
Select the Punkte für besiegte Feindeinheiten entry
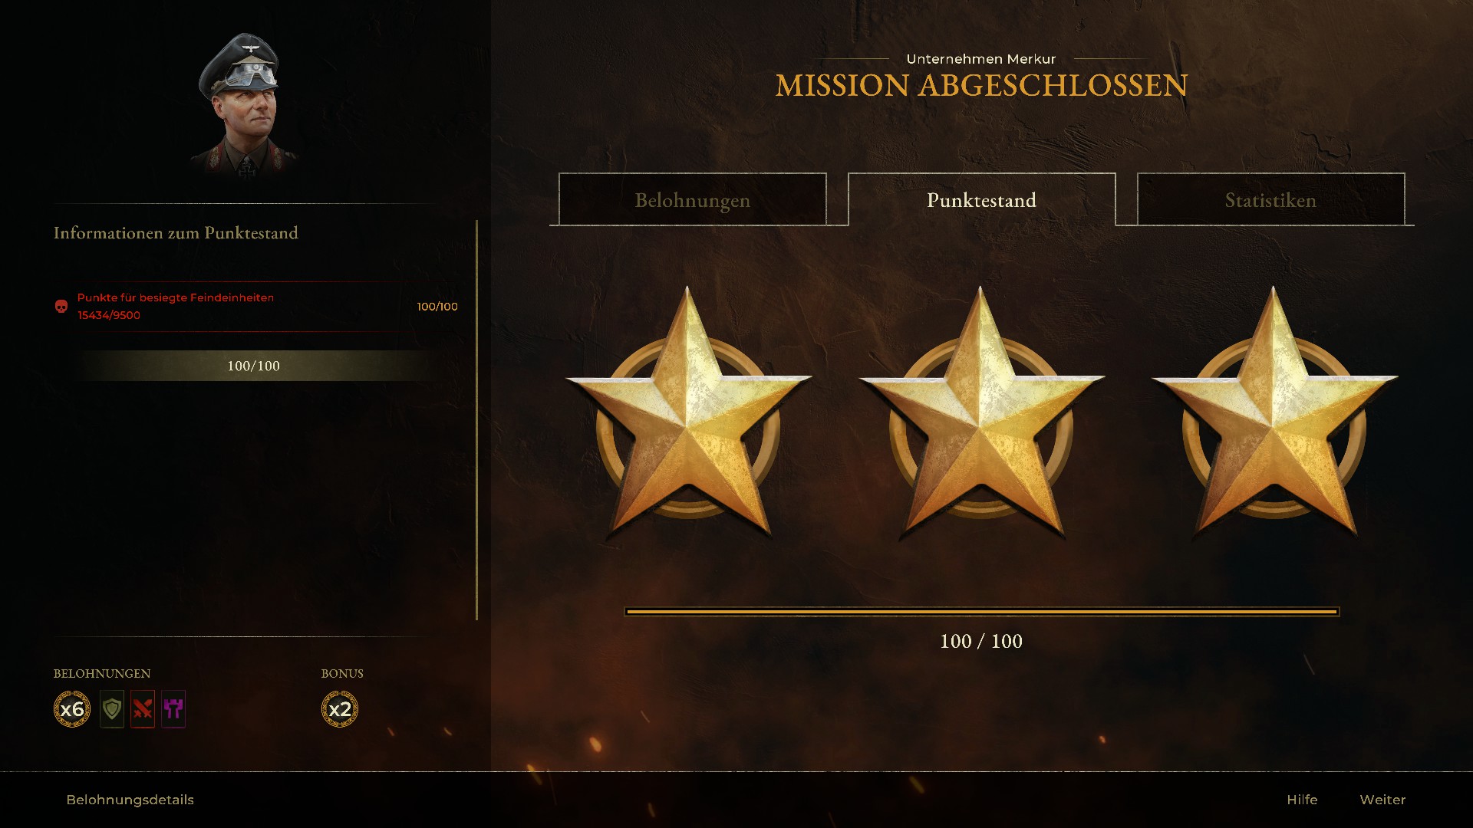coord(255,307)
